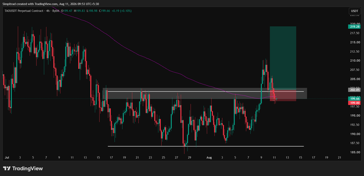Click the 205.00 price axis label
Screen dimensions: 364x176
(355, 79)
